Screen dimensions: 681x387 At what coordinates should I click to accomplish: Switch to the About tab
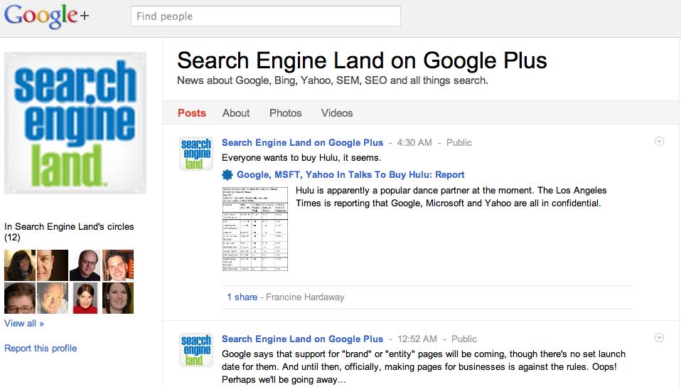tap(236, 113)
